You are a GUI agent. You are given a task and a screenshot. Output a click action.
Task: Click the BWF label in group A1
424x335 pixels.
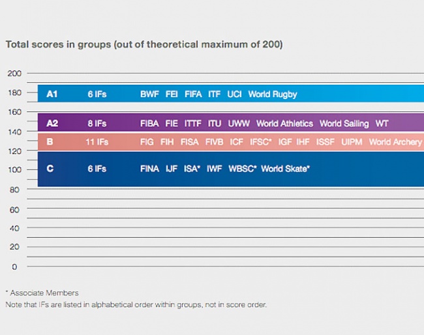(x=149, y=94)
